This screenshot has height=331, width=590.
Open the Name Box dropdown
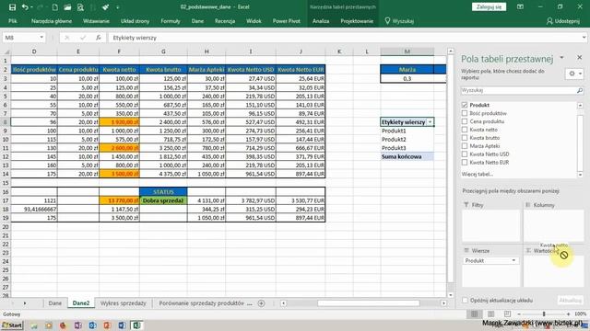(41, 38)
